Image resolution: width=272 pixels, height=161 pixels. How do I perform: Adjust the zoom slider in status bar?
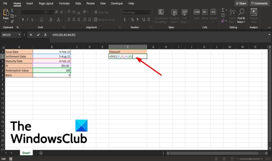click(x=250, y=159)
